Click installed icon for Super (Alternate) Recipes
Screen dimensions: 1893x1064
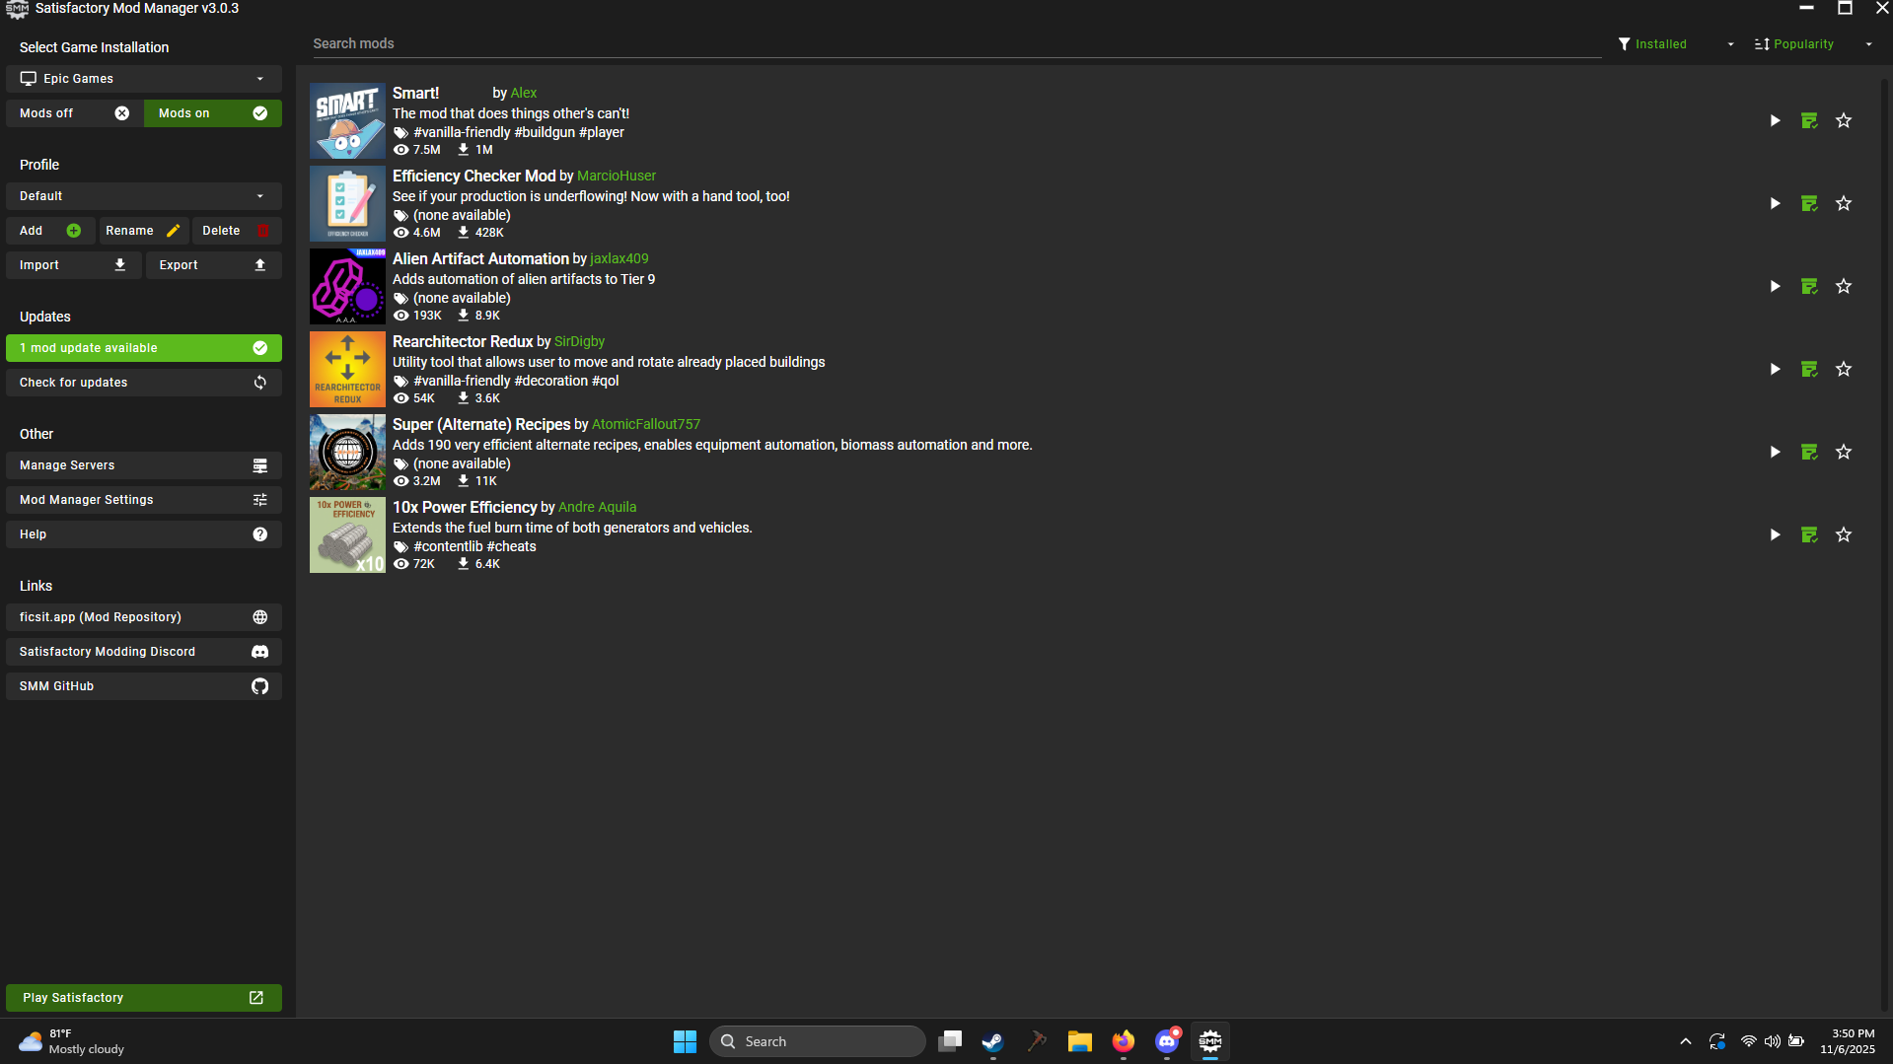(x=1809, y=452)
